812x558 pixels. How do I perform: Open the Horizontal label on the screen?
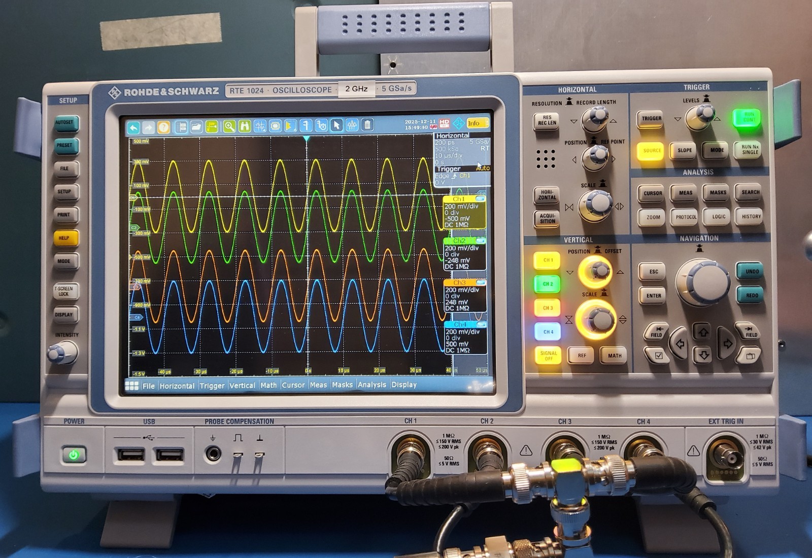point(453,135)
